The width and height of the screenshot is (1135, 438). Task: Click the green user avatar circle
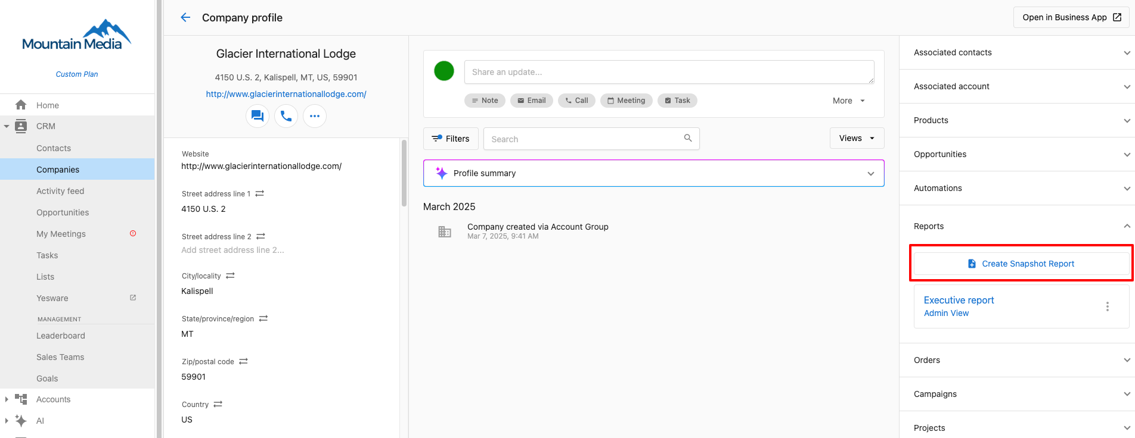444,71
